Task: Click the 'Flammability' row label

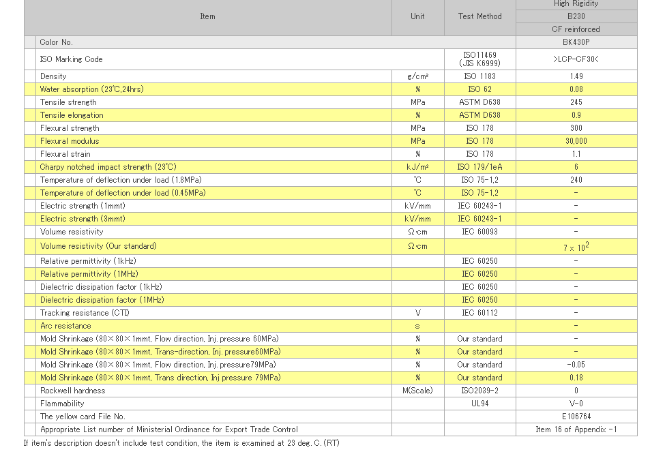Action: coord(62,404)
